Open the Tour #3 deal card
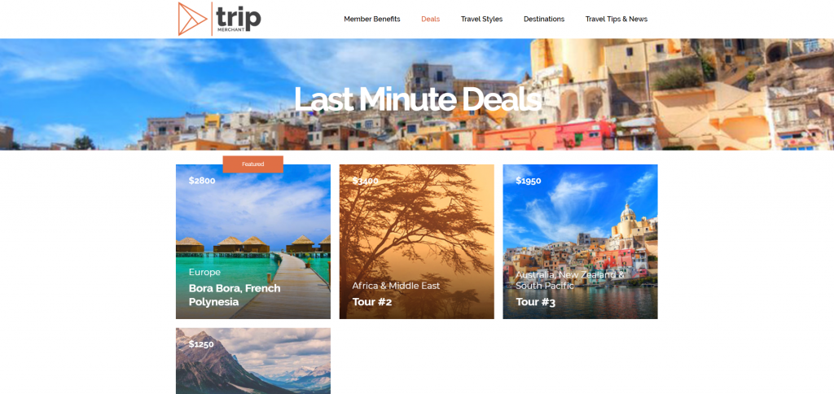 580,242
